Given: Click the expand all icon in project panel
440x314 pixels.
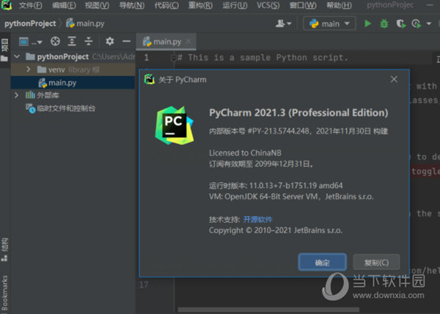Looking at the screenshot, I should pos(72,42).
